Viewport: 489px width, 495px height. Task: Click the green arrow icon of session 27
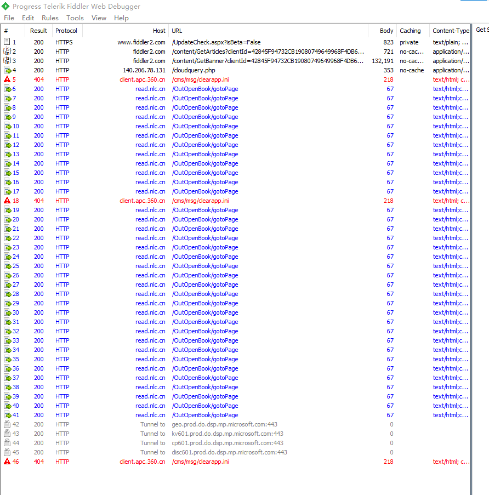point(7,284)
